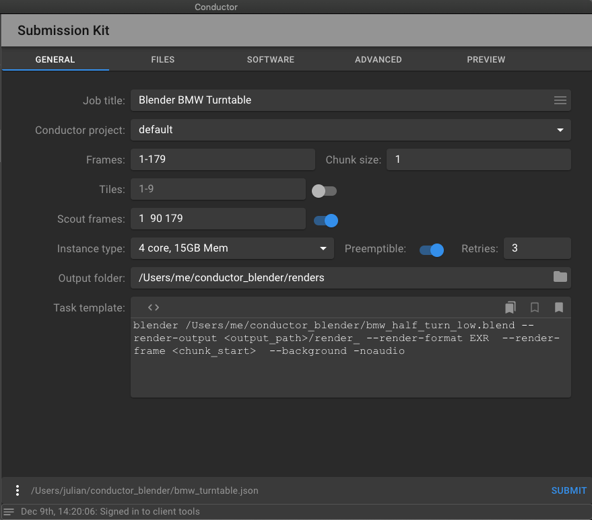Turn off the Preemptible switch
The image size is (592, 520).
coord(432,250)
